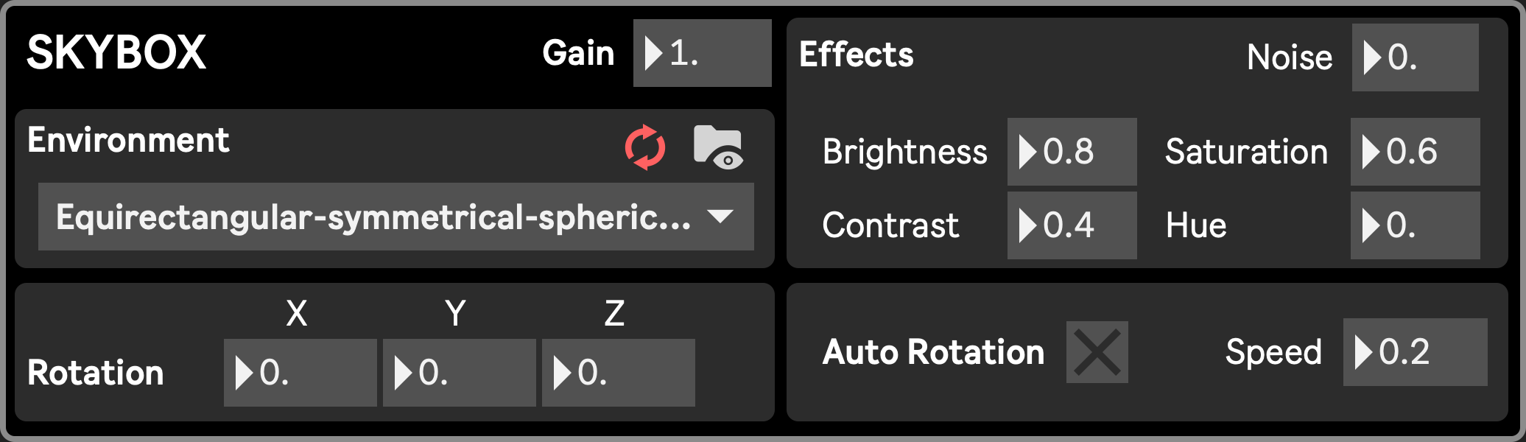Click the Rotation Y number box
1526x442 pixels.
point(460,373)
